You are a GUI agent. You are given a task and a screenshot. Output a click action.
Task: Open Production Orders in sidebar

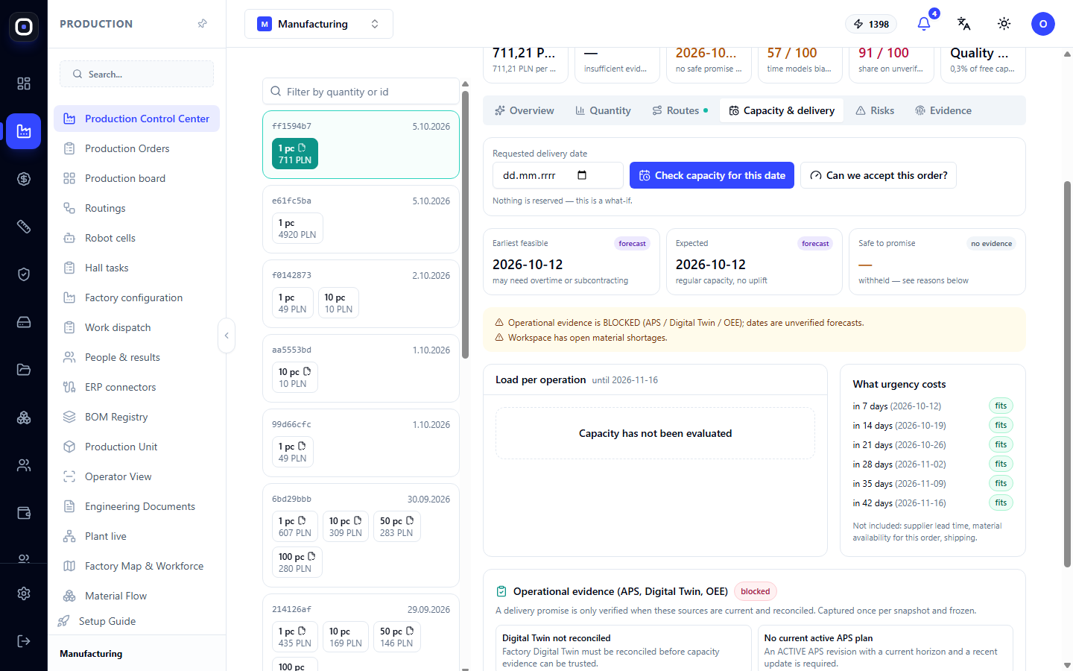136,148
